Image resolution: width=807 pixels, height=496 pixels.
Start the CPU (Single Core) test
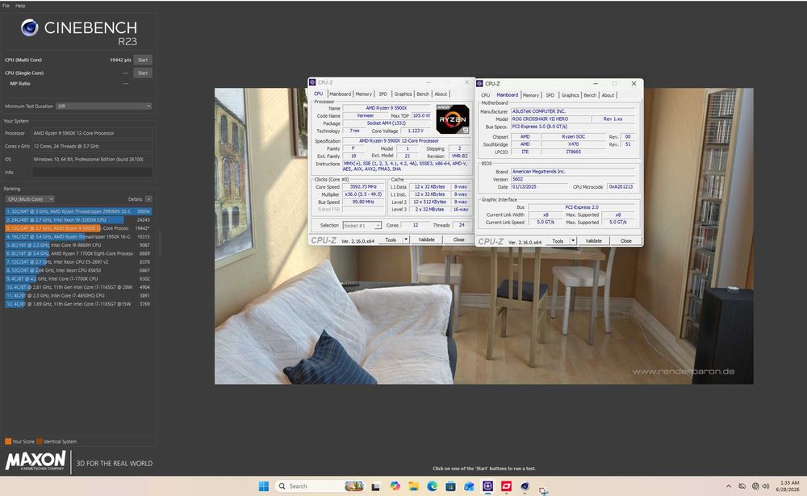click(143, 73)
